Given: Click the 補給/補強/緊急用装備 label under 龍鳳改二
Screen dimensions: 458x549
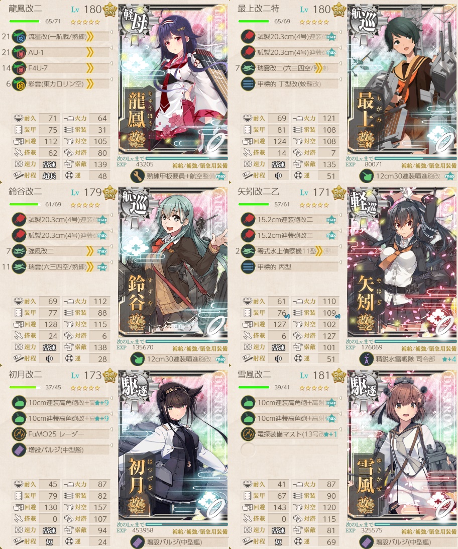Looking at the screenshot, I should point(200,165).
